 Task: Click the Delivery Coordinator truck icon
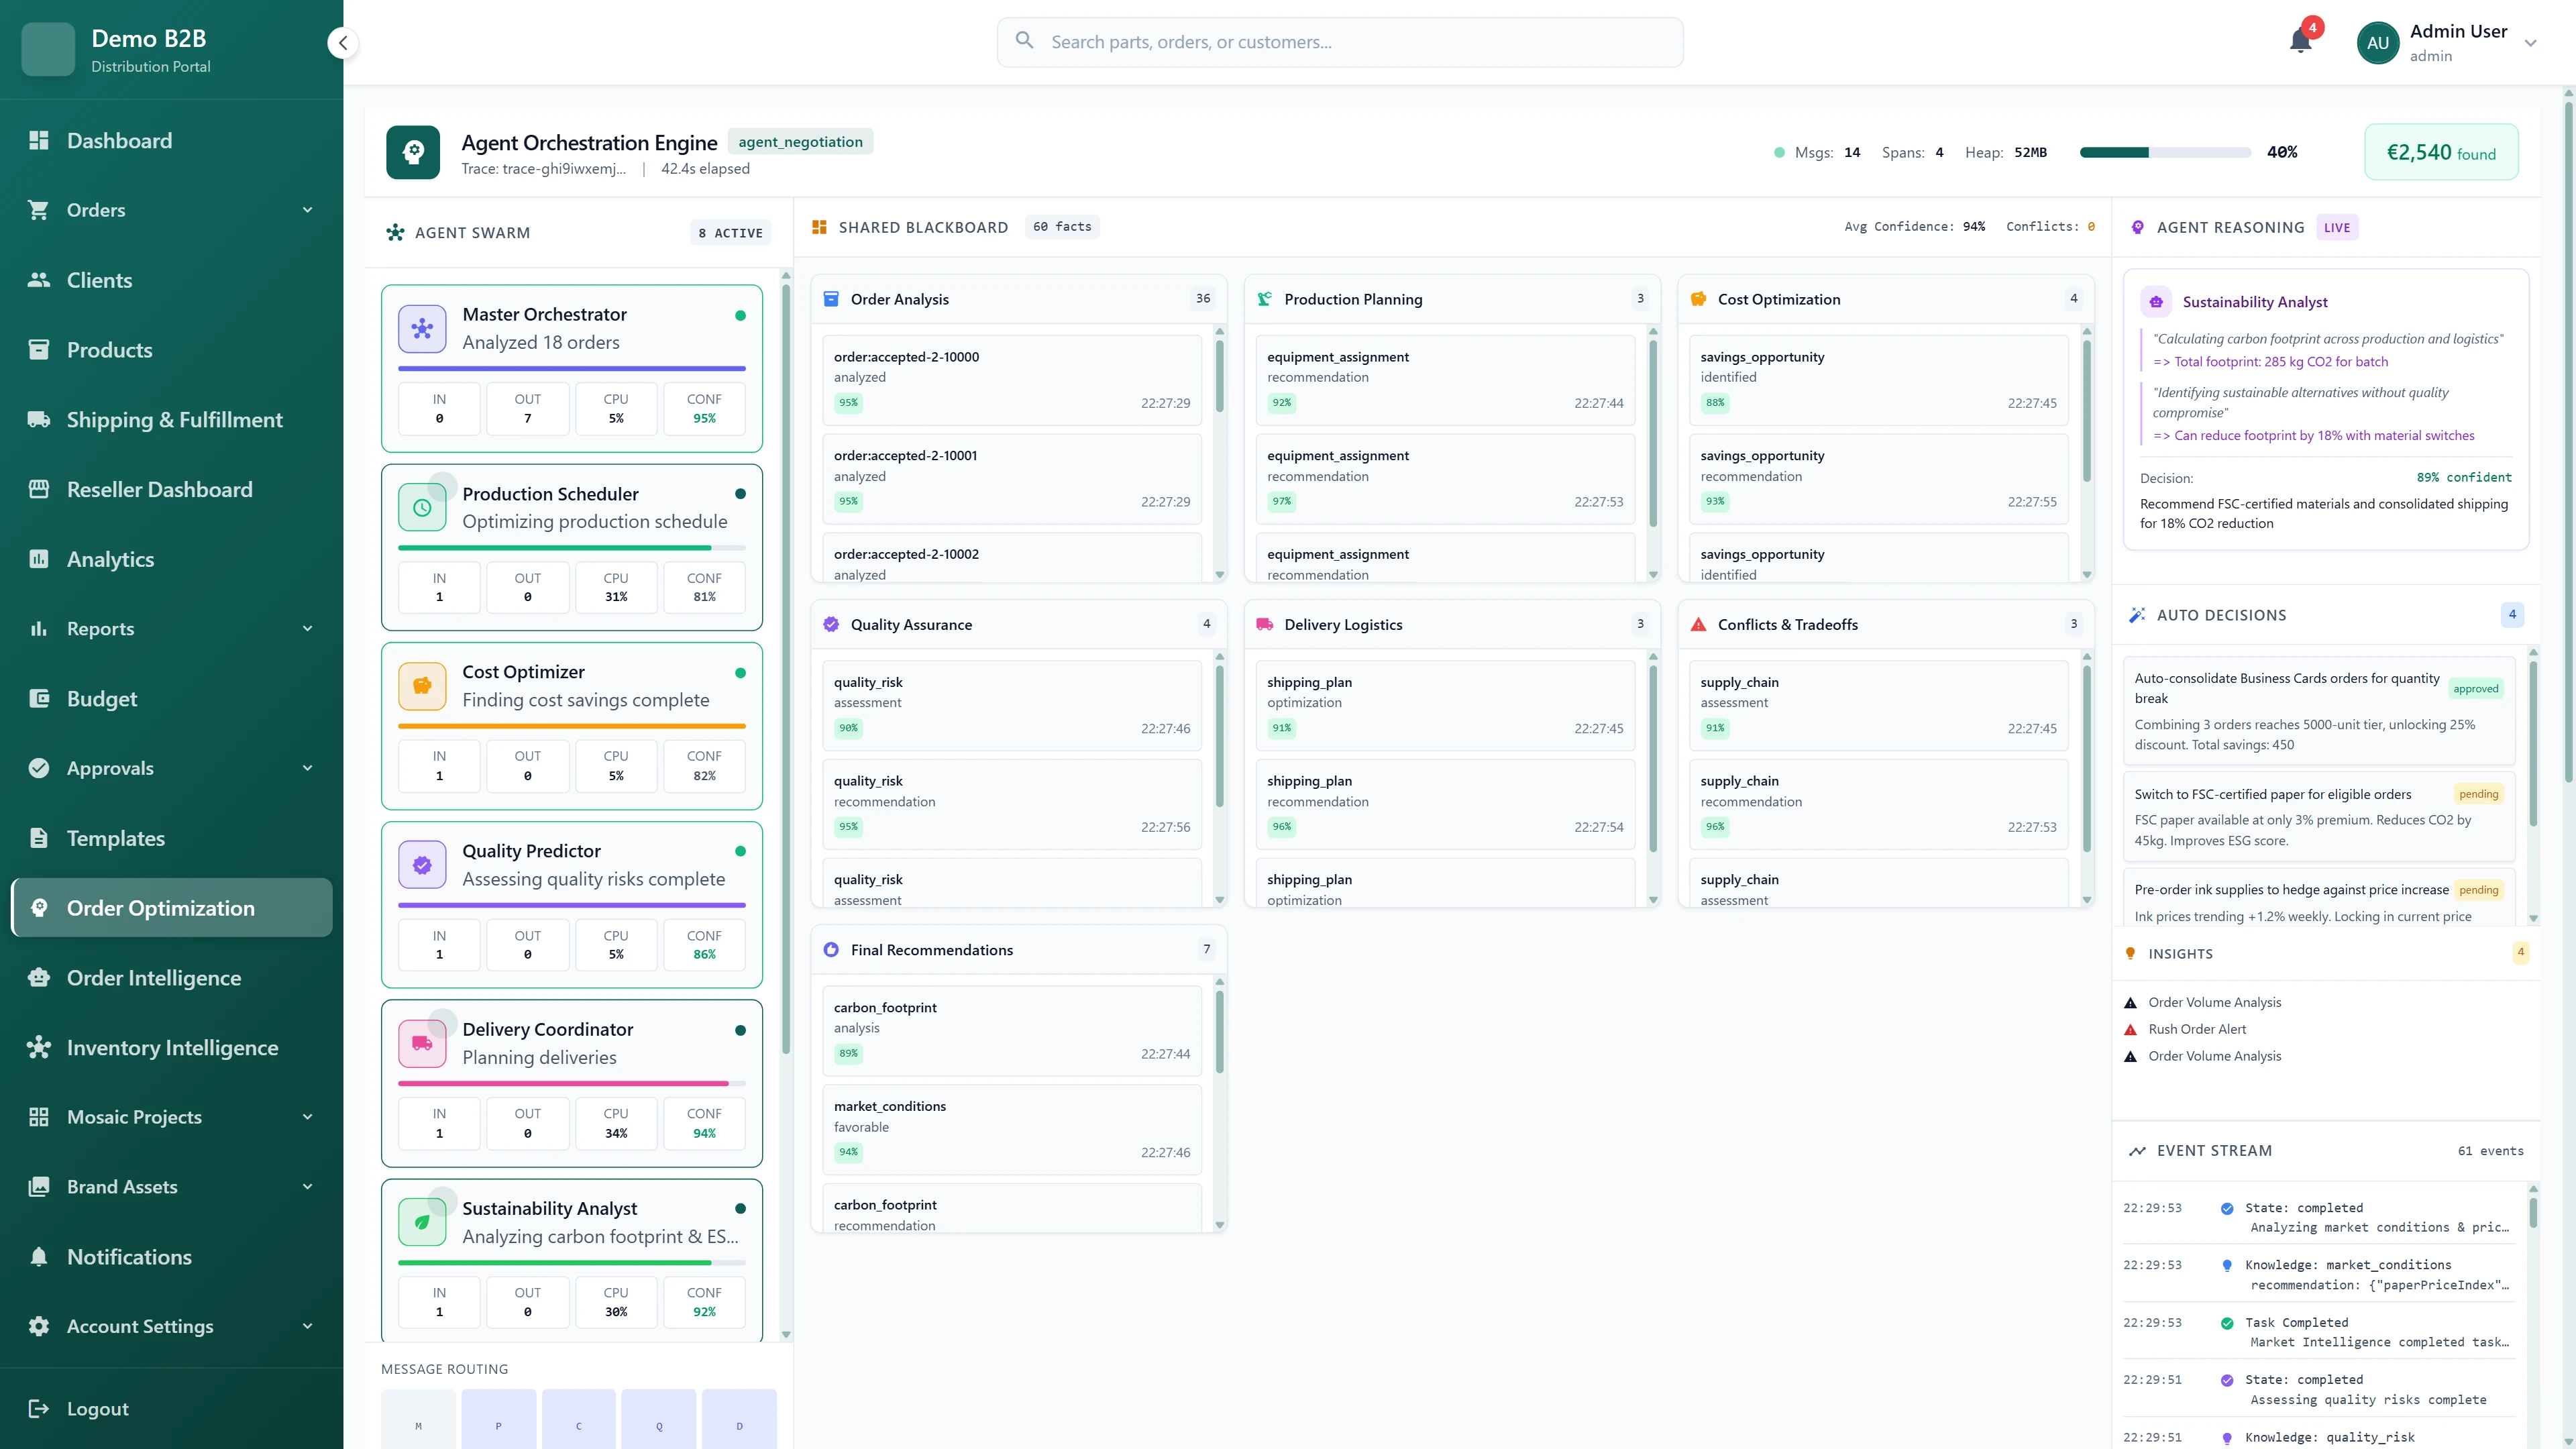coord(421,1043)
